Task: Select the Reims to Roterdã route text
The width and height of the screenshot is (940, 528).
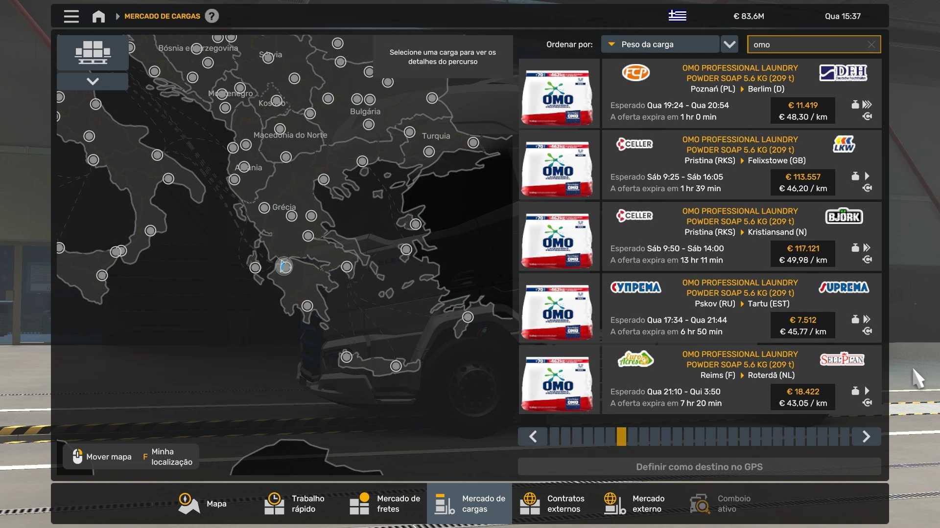Action: [x=747, y=375]
